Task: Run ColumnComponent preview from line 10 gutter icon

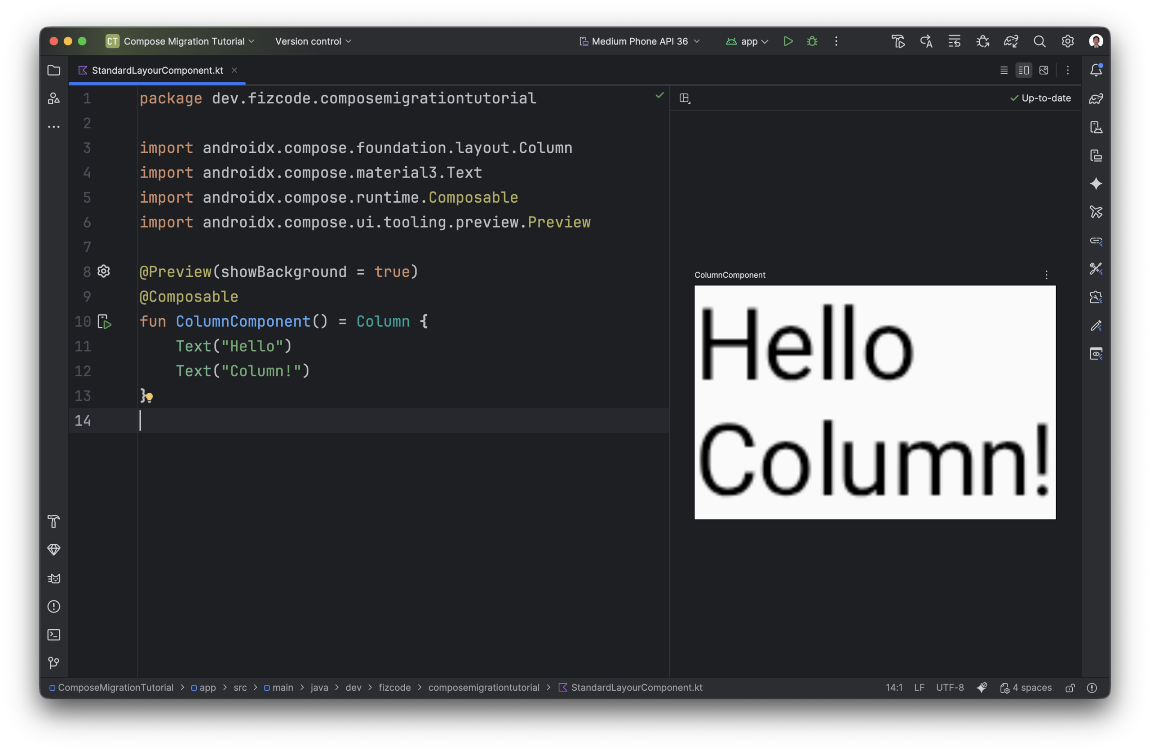Action: pos(104,322)
